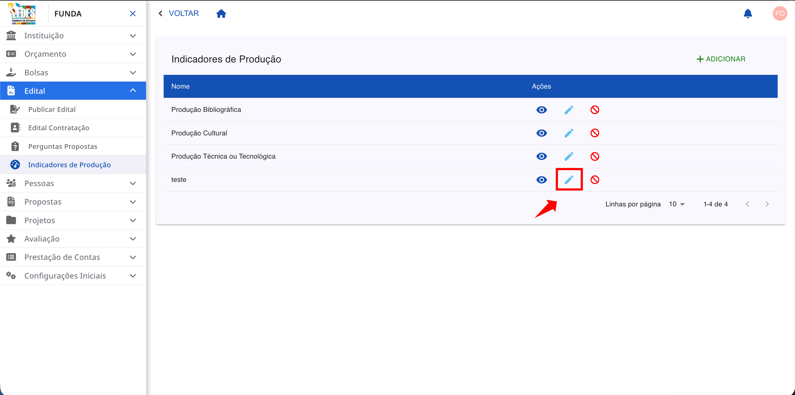Edit the Produção Técnica ou Tecnológica row
Viewport: 795px width, 395px height.
coord(569,156)
